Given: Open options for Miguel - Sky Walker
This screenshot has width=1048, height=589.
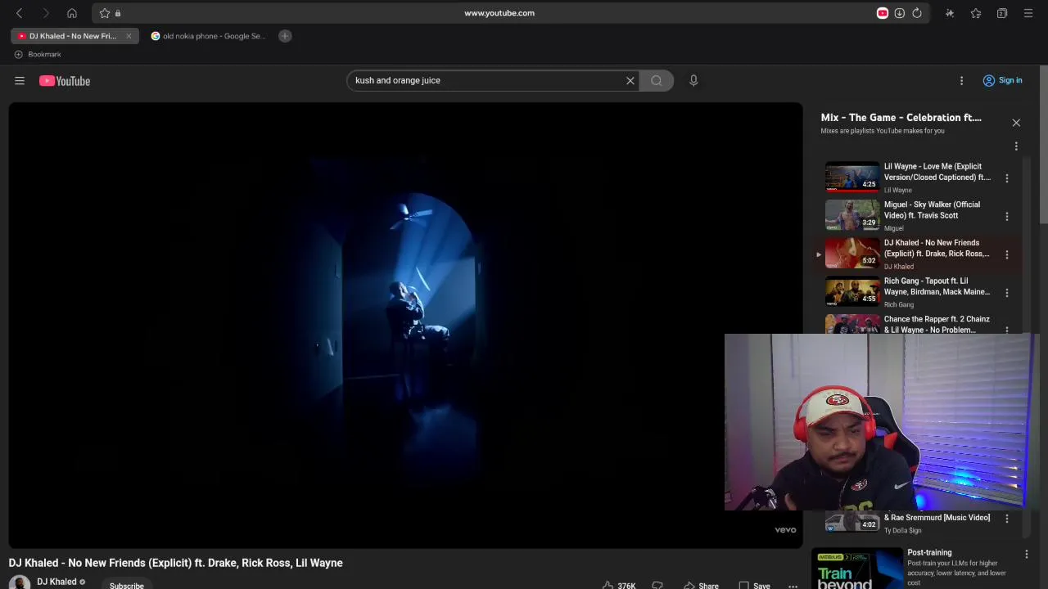Looking at the screenshot, I should coord(1007,216).
